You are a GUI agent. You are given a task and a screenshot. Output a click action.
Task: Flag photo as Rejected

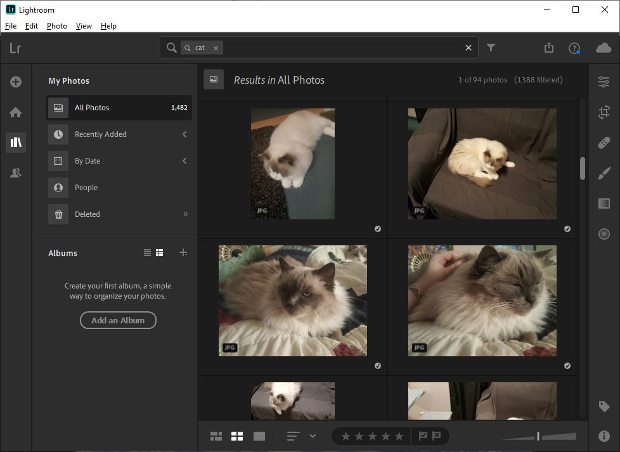point(437,436)
